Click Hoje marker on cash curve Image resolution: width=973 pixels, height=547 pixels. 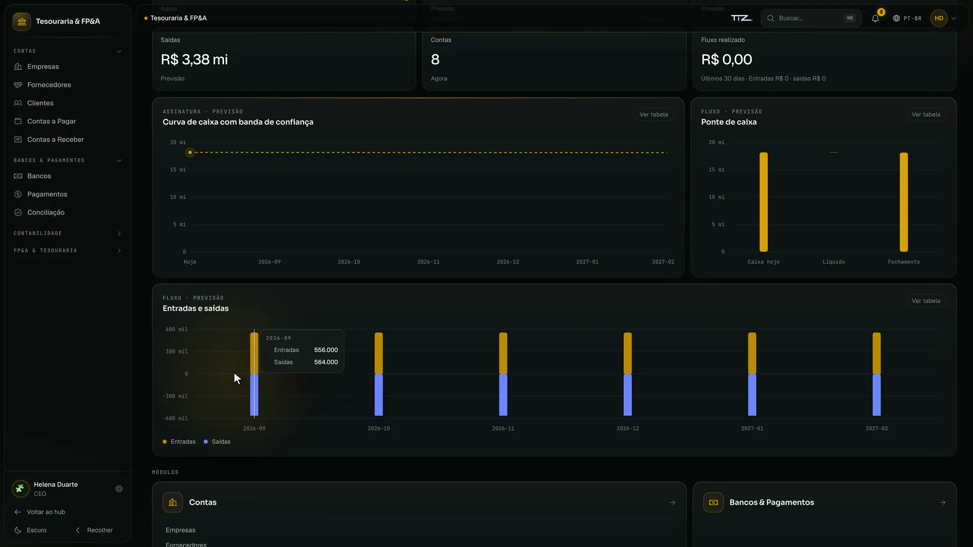(x=190, y=152)
